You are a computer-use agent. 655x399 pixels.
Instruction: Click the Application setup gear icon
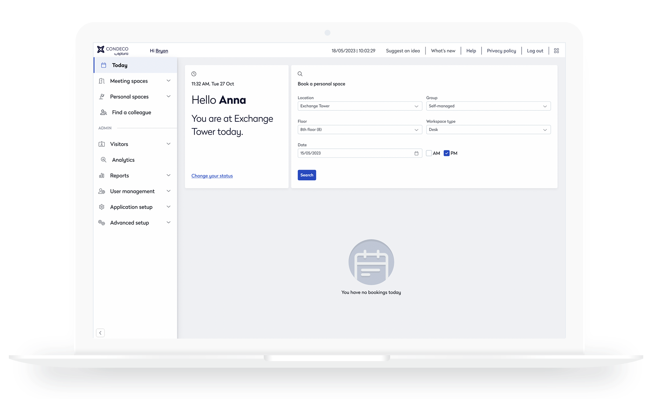[102, 207]
